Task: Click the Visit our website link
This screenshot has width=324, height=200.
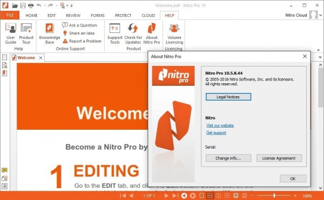Action: (x=220, y=125)
